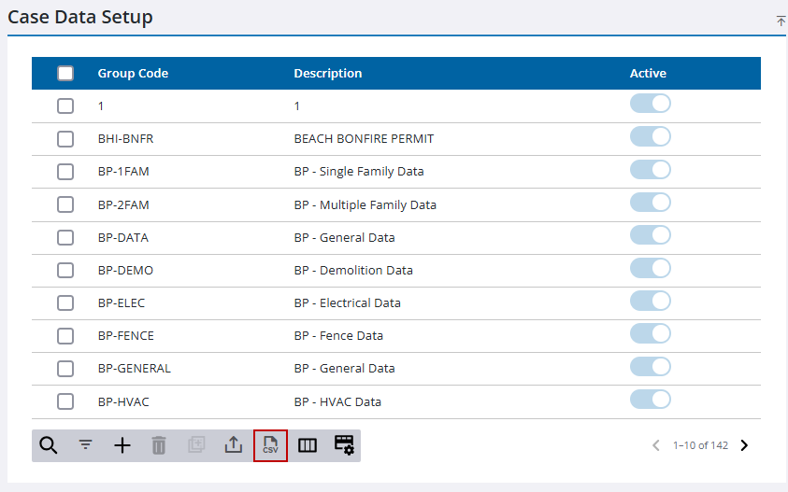Screen dimensions: 788x492
Task: Check the select-all header checkbox
Action: coord(65,74)
